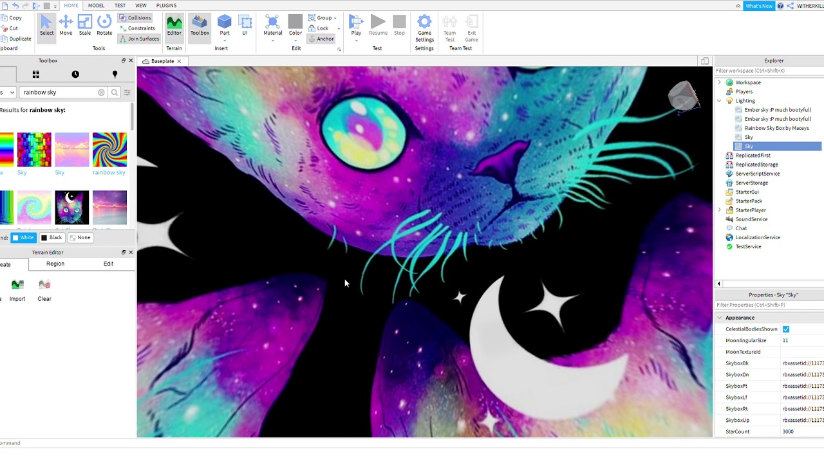The image size is (824, 463).
Task: Toggle Constraints option
Action: click(x=137, y=28)
